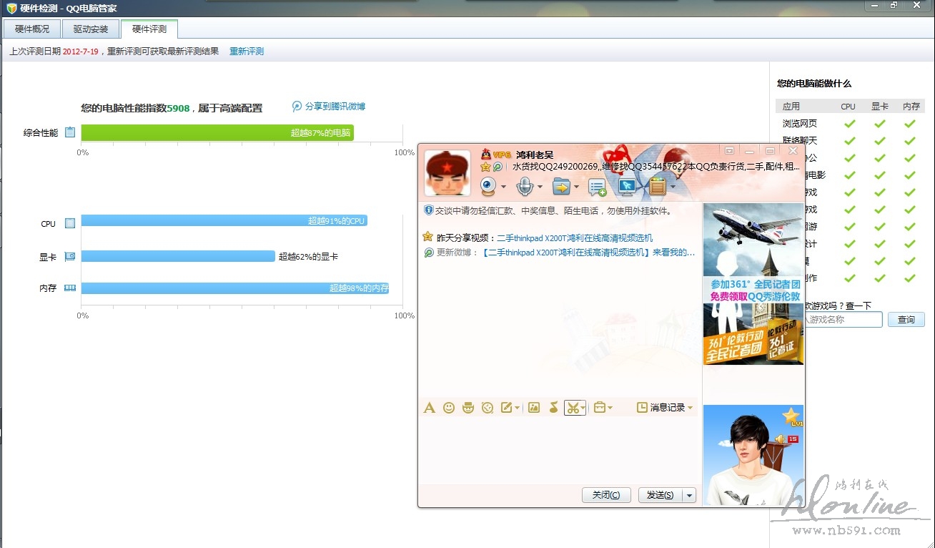Click the memory module icon beside 内存
This screenshot has width=935, height=548.
point(70,288)
